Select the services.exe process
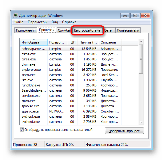The height and width of the screenshot is (160, 163). coord(71,96)
